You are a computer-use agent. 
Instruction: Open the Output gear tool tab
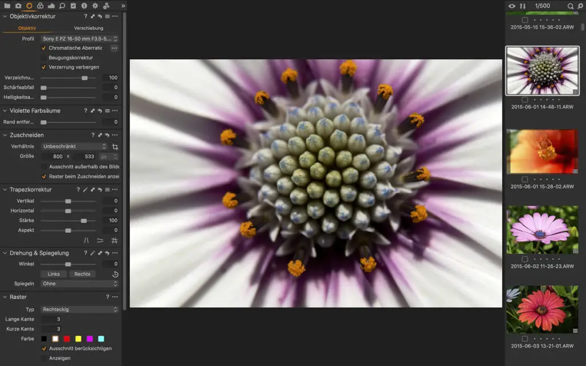(x=96, y=6)
